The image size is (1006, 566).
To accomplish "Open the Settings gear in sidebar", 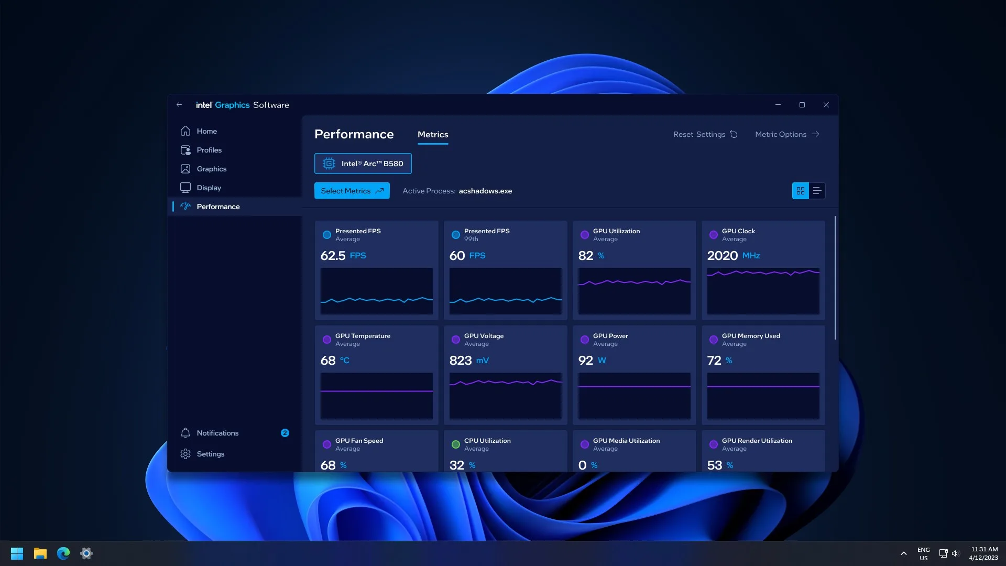I will pyautogui.click(x=185, y=454).
